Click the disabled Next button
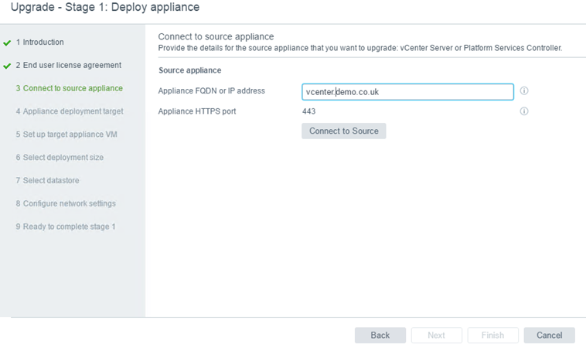 tap(437, 336)
